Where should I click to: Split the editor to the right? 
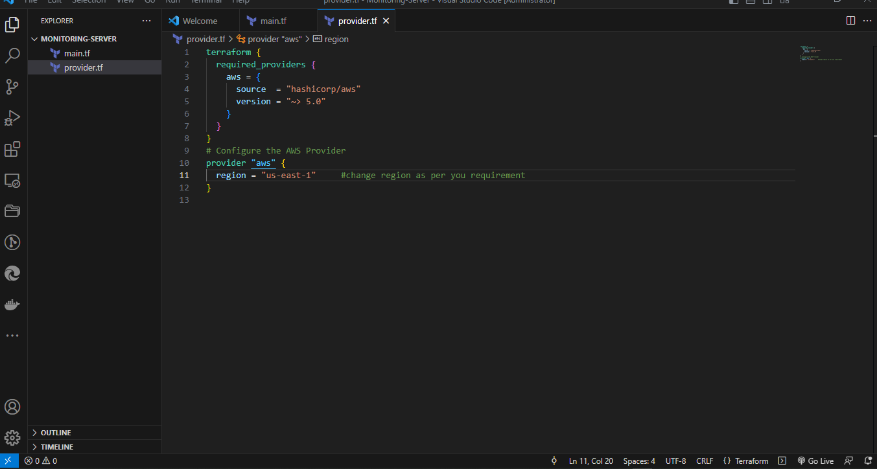click(x=850, y=21)
